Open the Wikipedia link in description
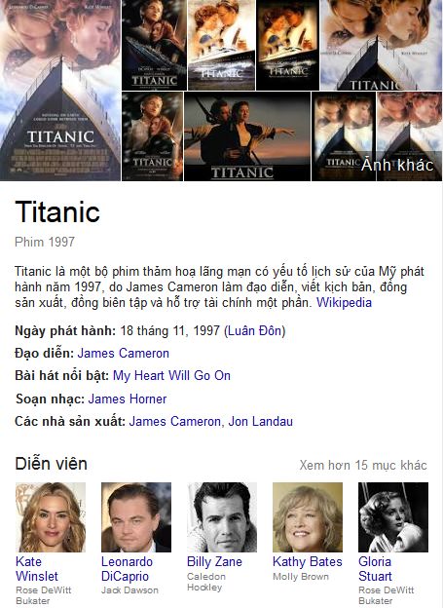 click(344, 302)
